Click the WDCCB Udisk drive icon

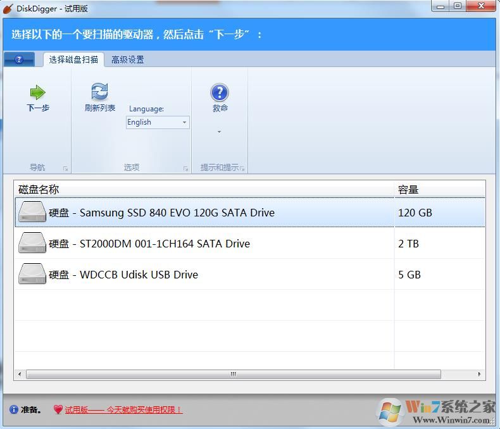coord(32,274)
